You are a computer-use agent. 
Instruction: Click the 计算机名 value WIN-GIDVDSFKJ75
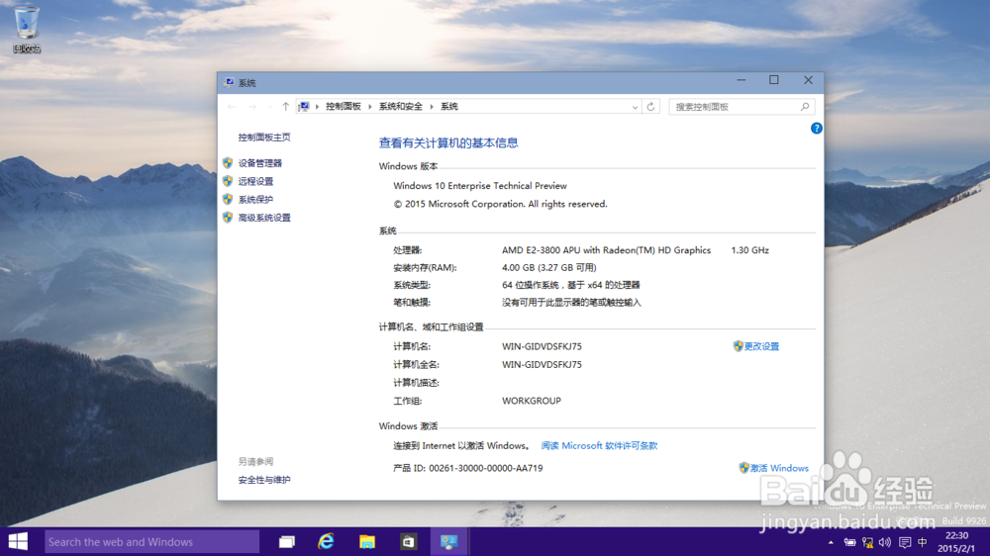point(542,346)
